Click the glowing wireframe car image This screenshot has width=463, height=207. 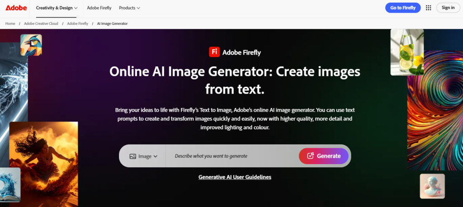(14, 98)
